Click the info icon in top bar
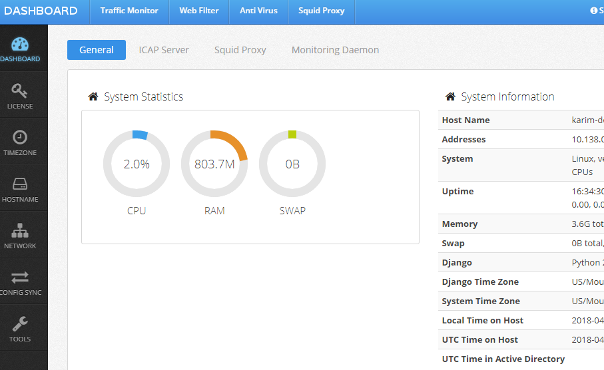The height and width of the screenshot is (370, 604). click(593, 11)
